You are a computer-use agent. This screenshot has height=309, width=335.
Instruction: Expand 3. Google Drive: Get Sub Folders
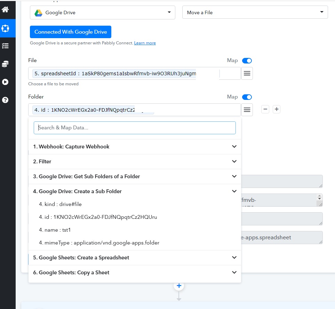(135, 176)
